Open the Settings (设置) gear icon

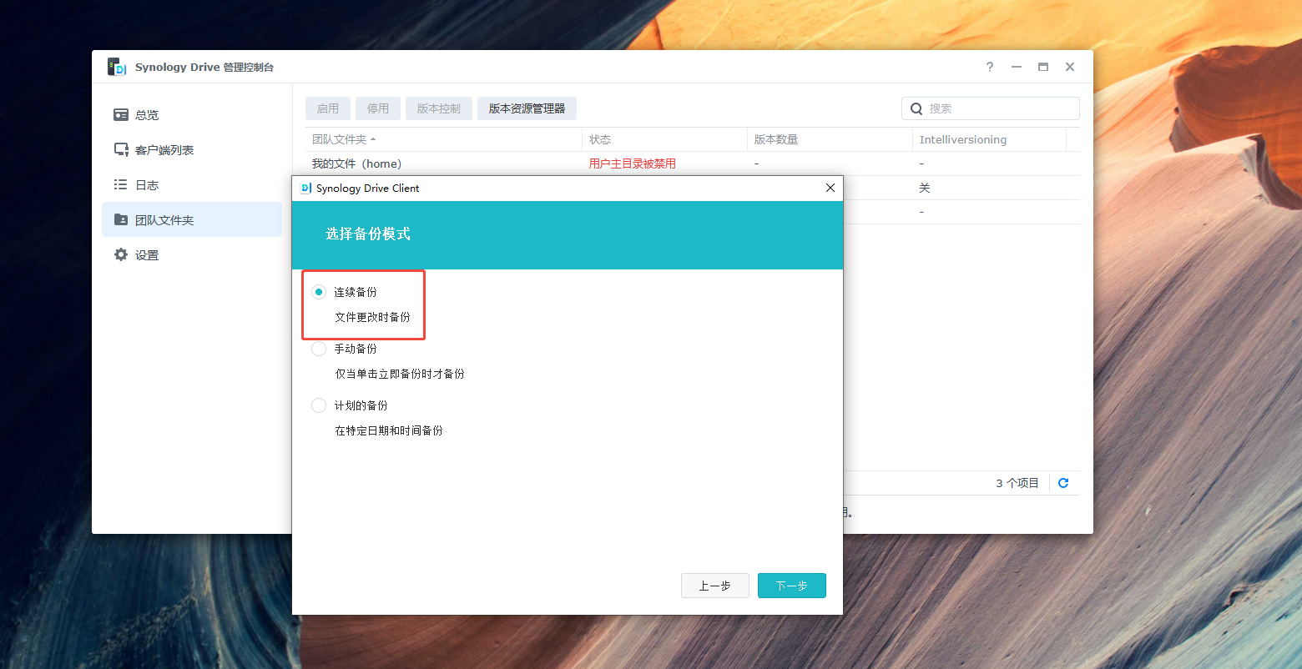coord(121,255)
